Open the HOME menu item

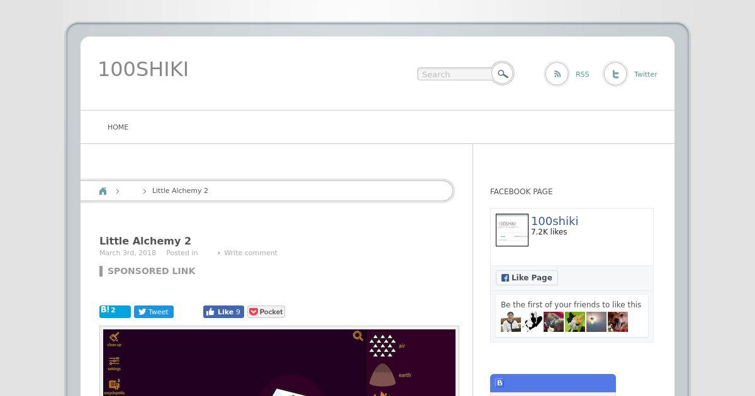[118, 127]
